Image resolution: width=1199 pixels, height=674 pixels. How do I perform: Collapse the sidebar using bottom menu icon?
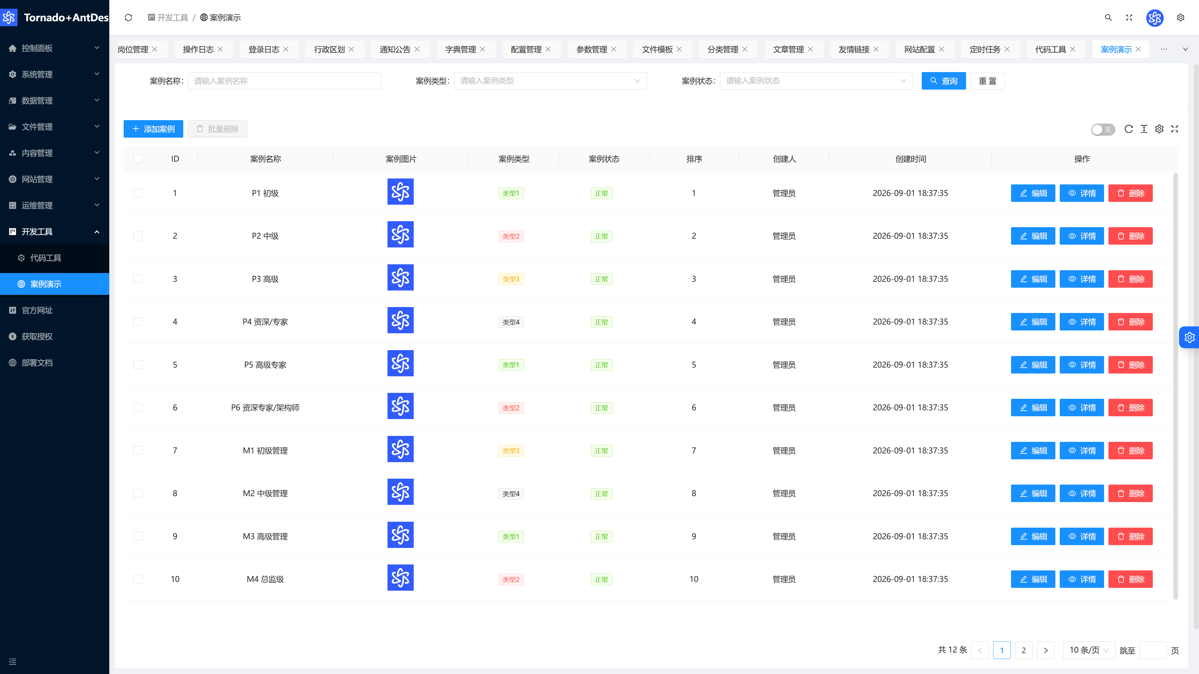(x=12, y=662)
